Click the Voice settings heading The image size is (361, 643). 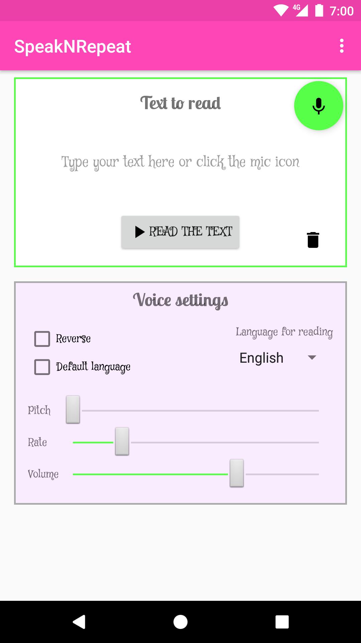(180, 300)
